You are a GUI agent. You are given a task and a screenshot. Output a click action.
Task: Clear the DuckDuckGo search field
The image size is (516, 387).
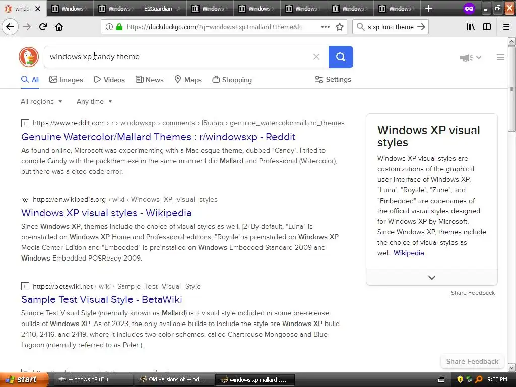[x=316, y=57]
